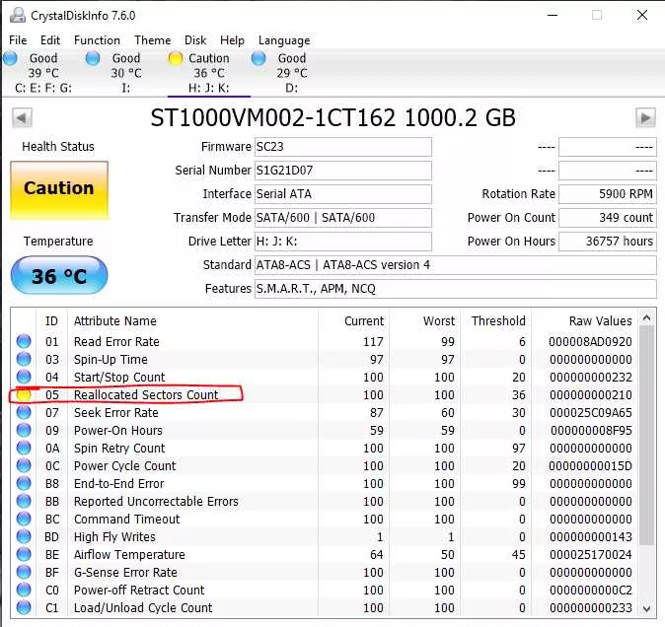Click the scroll up arrow of attribute list
Screen dimensions: 665x627
646,317
